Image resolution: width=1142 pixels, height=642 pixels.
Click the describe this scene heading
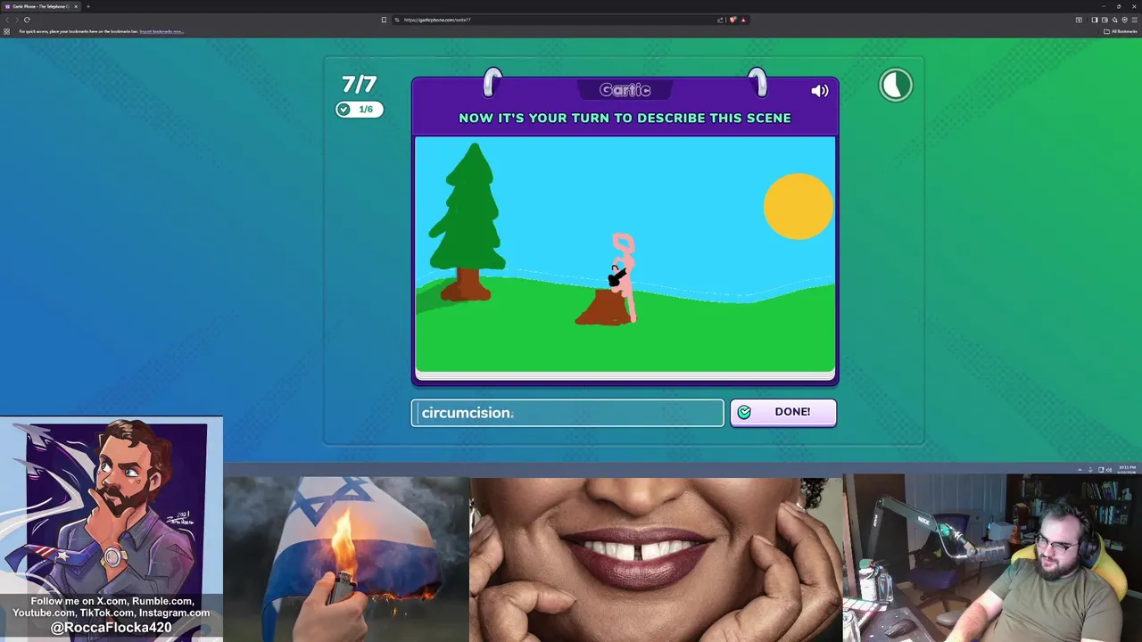[625, 118]
